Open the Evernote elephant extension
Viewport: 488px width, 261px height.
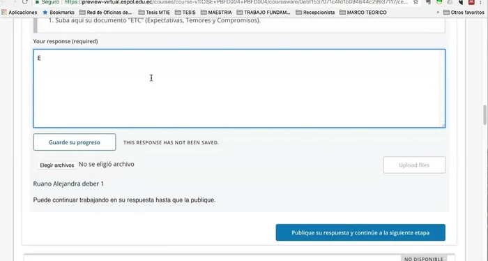coord(429,2)
